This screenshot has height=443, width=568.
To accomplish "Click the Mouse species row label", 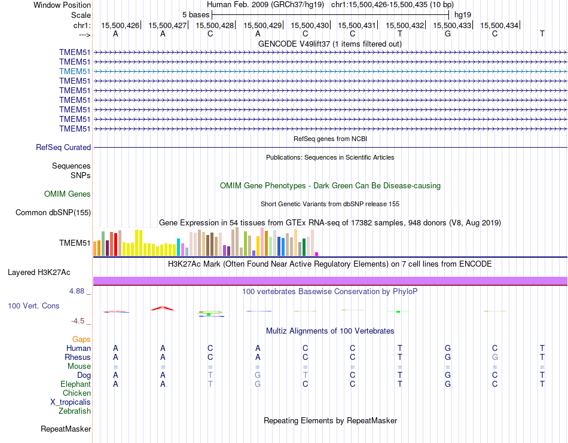I will (79, 366).
